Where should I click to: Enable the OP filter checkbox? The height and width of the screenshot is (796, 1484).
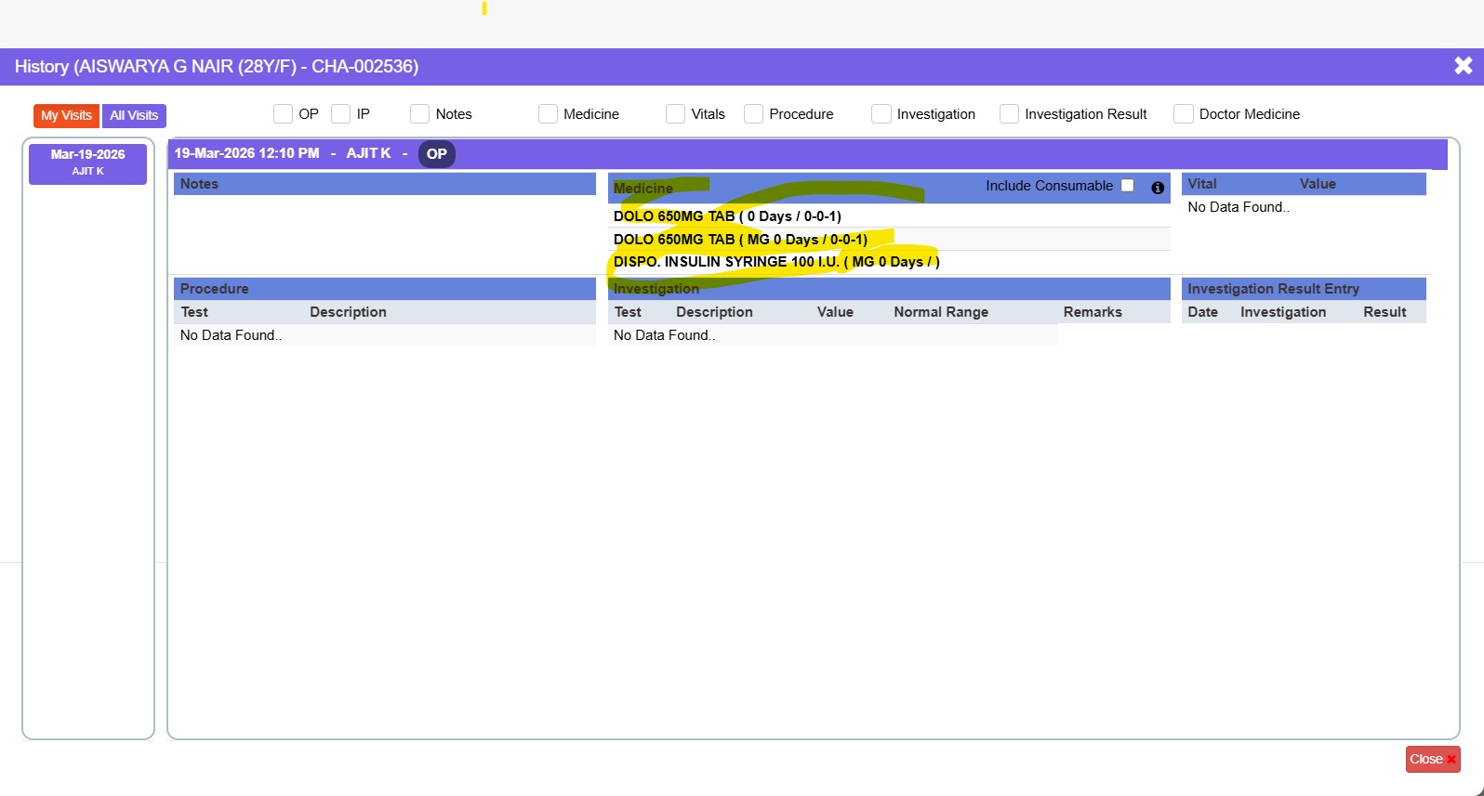click(x=284, y=114)
